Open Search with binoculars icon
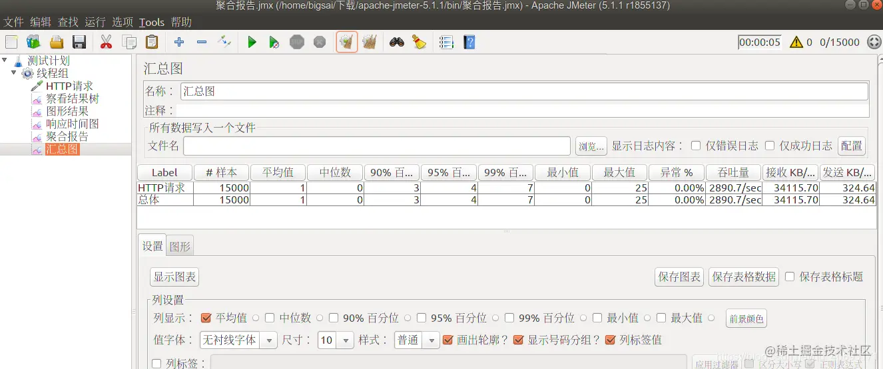The image size is (883, 369). (397, 43)
